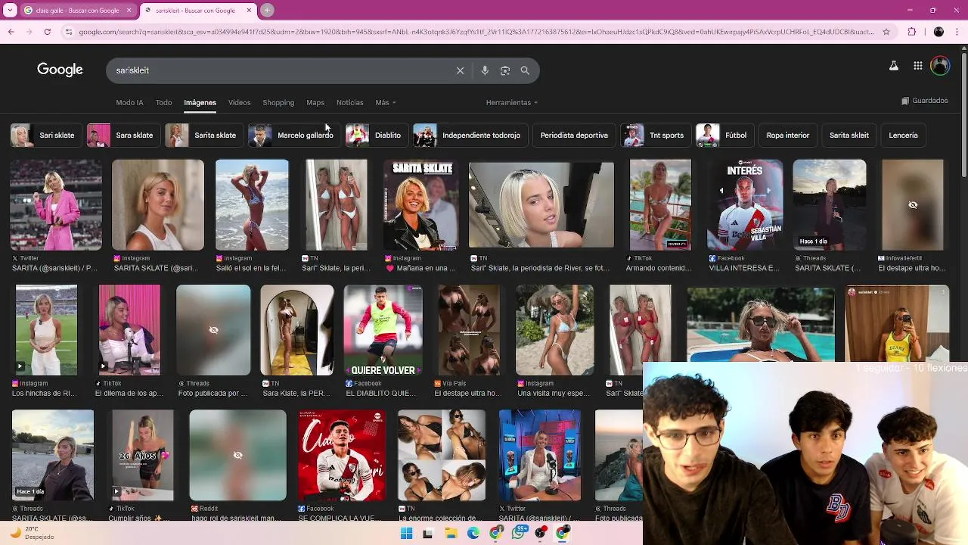The image size is (968, 545).
Task: Open search by image camera icon
Action: [505, 70]
